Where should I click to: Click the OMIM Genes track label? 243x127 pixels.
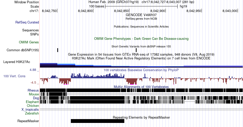29,42
